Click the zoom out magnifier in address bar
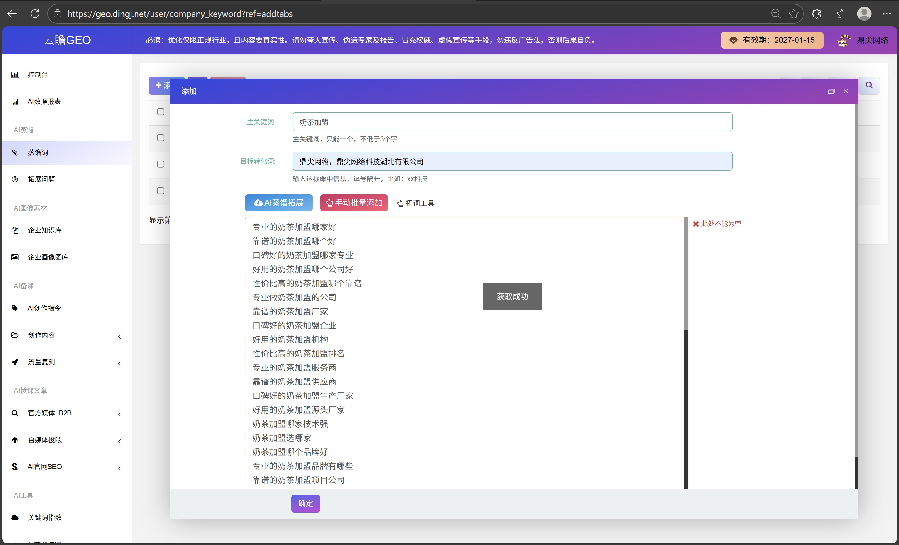Image resolution: width=899 pixels, height=545 pixels. (x=775, y=14)
